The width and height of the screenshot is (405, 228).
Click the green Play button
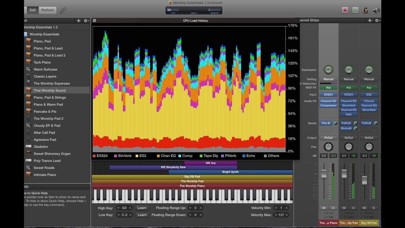[x=355, y=10]
